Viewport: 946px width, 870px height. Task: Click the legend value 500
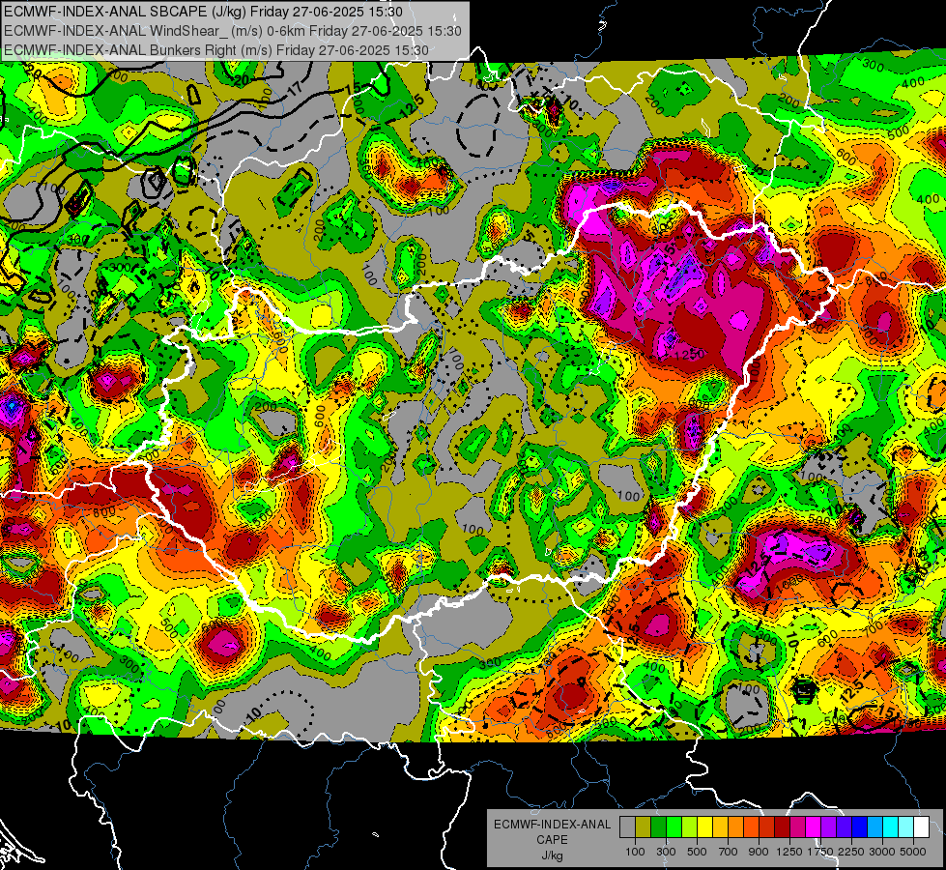697,852
